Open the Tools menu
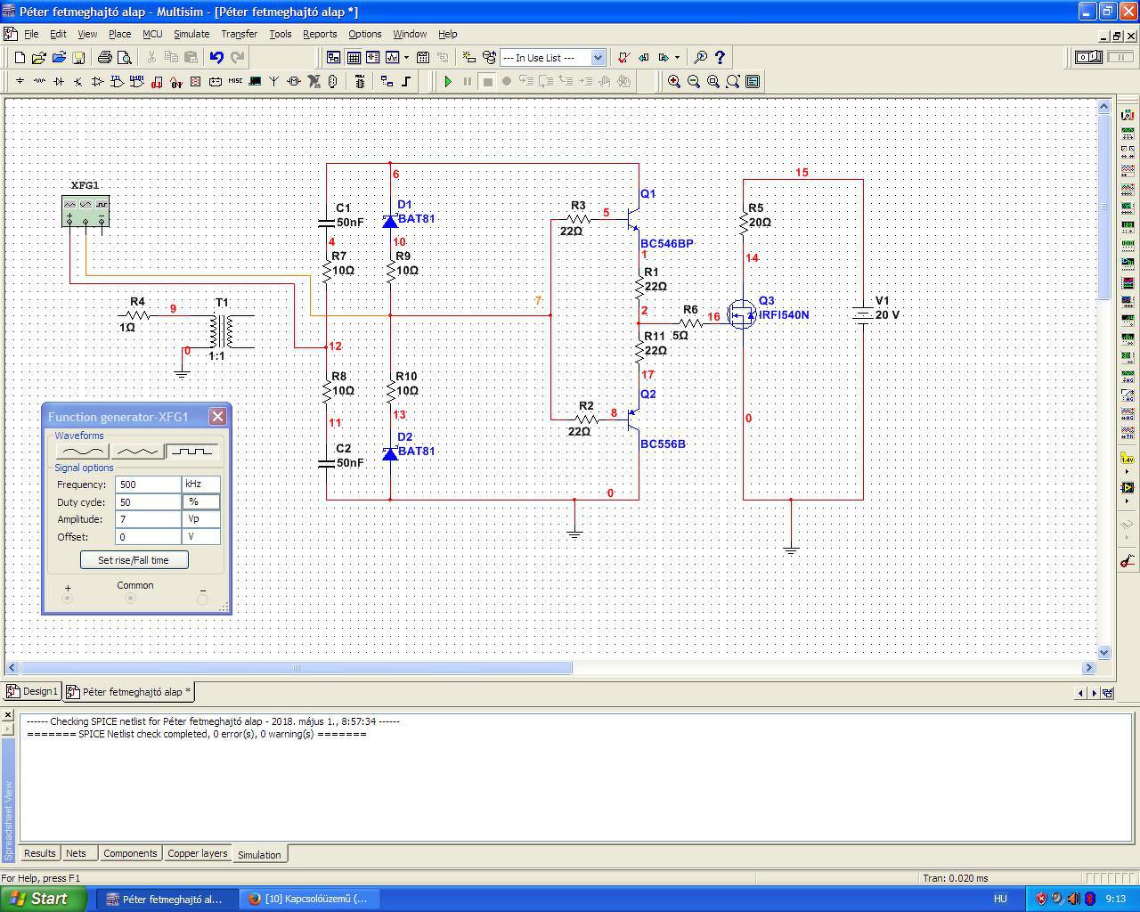The width and height of the screenshot is (1140, 912). click(281, 34)
